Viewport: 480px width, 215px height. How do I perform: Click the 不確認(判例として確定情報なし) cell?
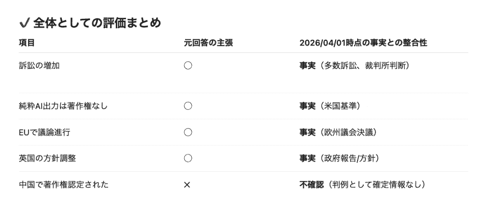click(x=363, y=185)
